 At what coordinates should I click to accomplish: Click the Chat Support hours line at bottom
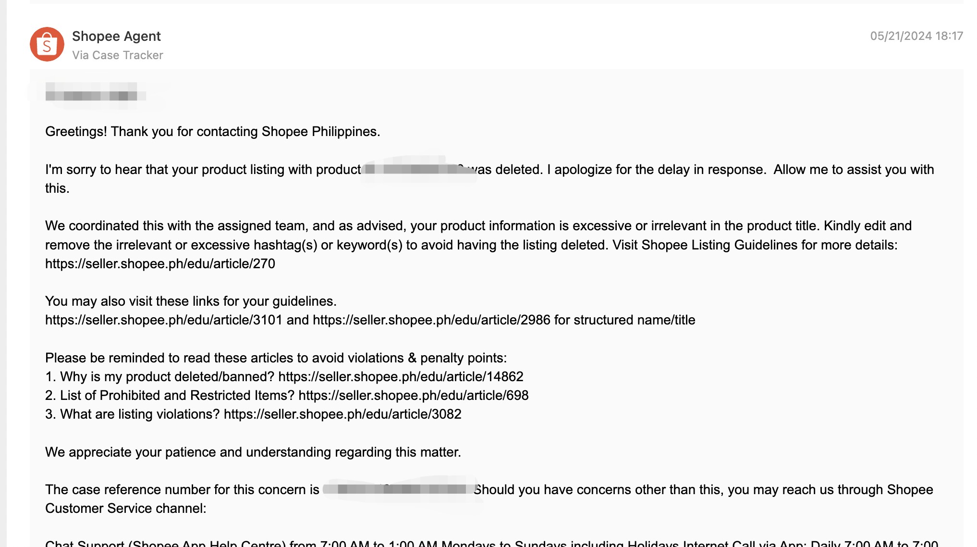point(492,543)
